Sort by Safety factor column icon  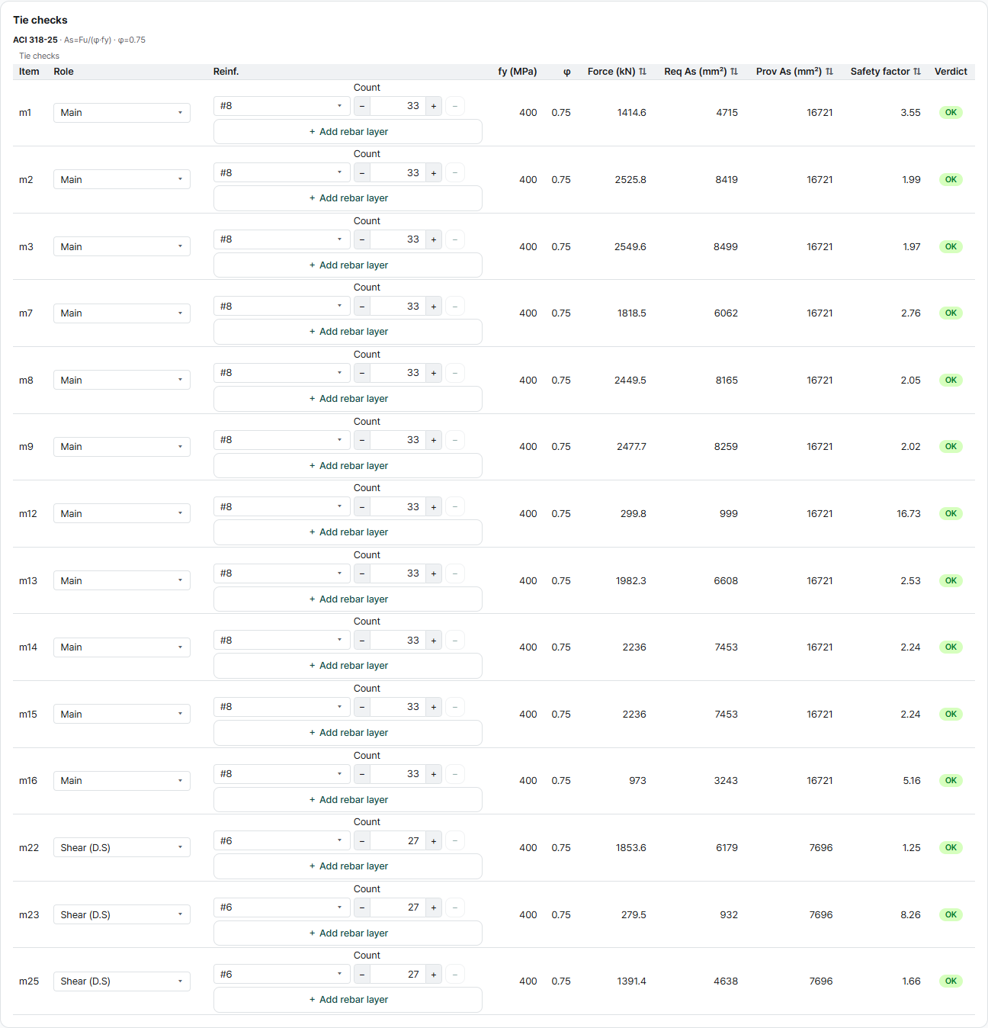click(917, 72)
